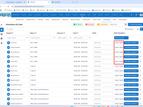Sort by Student column arrows
Screen dimensions: 143x107
tap(12, 33)
